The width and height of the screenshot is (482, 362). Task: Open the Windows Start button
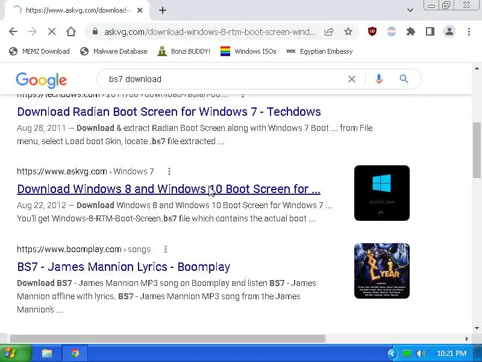(x=16, y=353)
